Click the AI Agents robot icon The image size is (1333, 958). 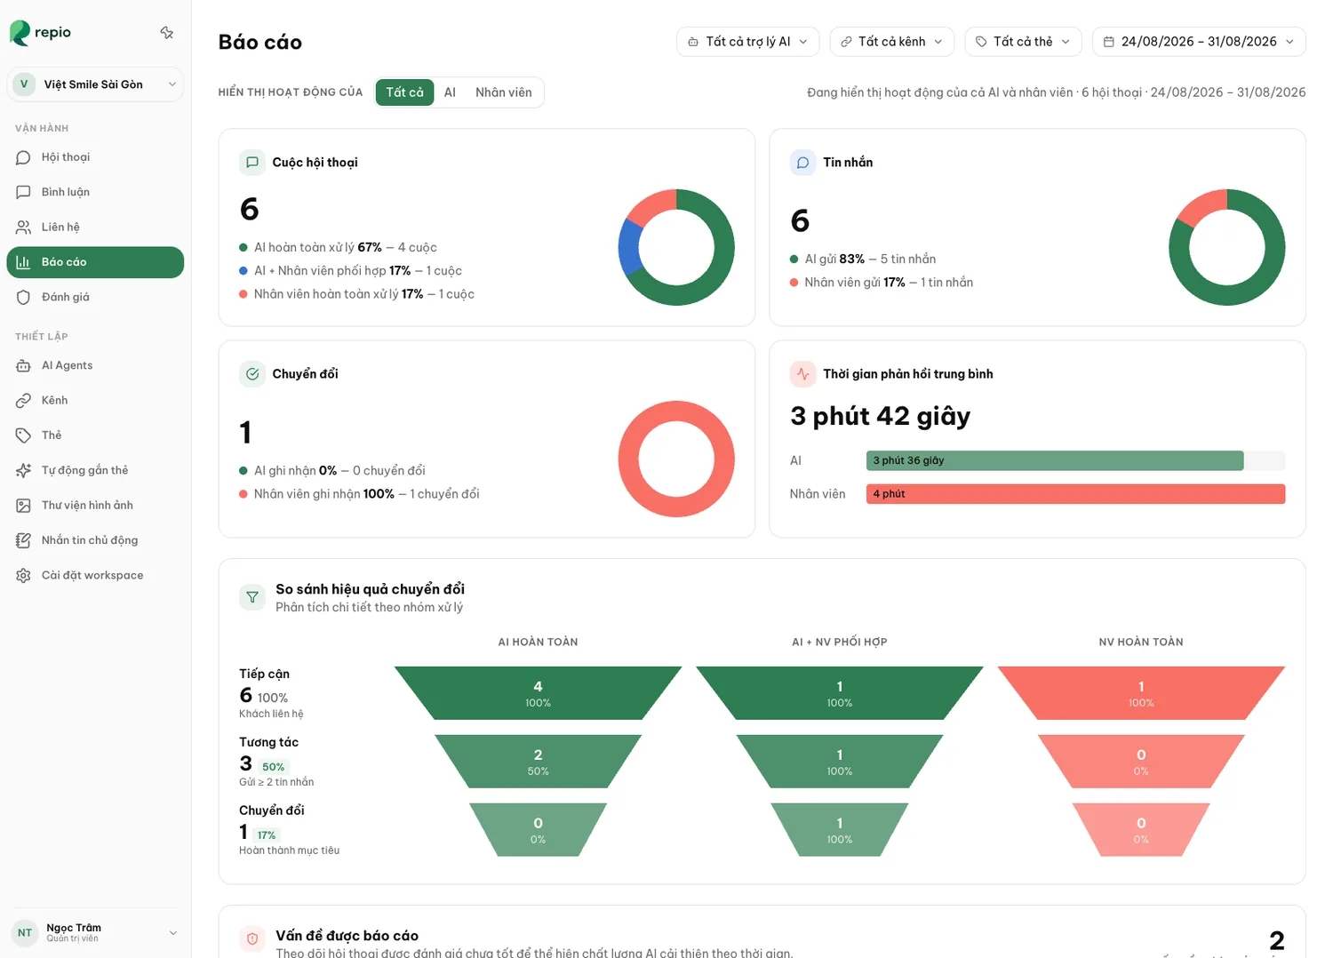click(x=24, y=365)
